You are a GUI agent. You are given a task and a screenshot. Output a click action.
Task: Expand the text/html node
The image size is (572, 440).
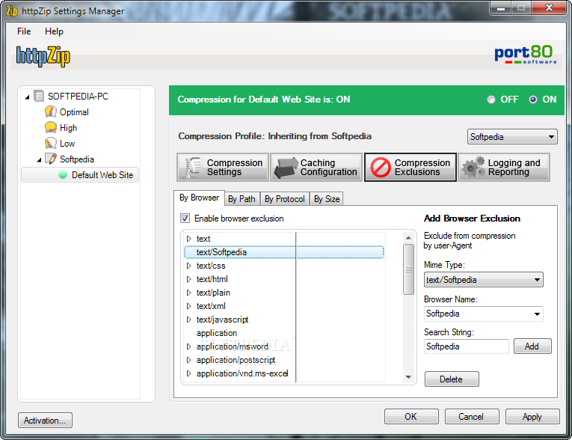tap(188, 279)
